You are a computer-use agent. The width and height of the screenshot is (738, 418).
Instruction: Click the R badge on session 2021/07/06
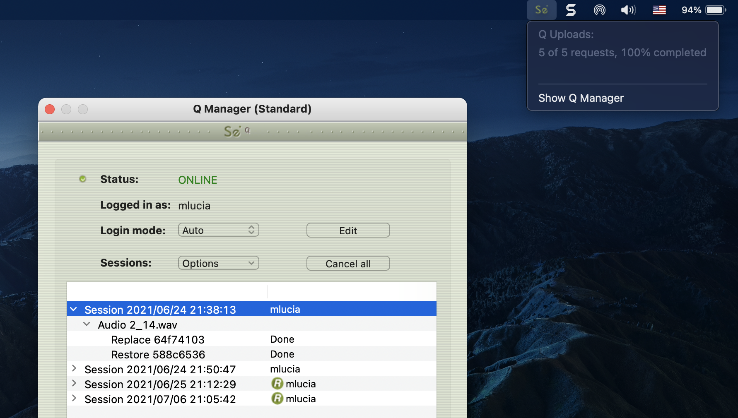[x=277, y=399]
